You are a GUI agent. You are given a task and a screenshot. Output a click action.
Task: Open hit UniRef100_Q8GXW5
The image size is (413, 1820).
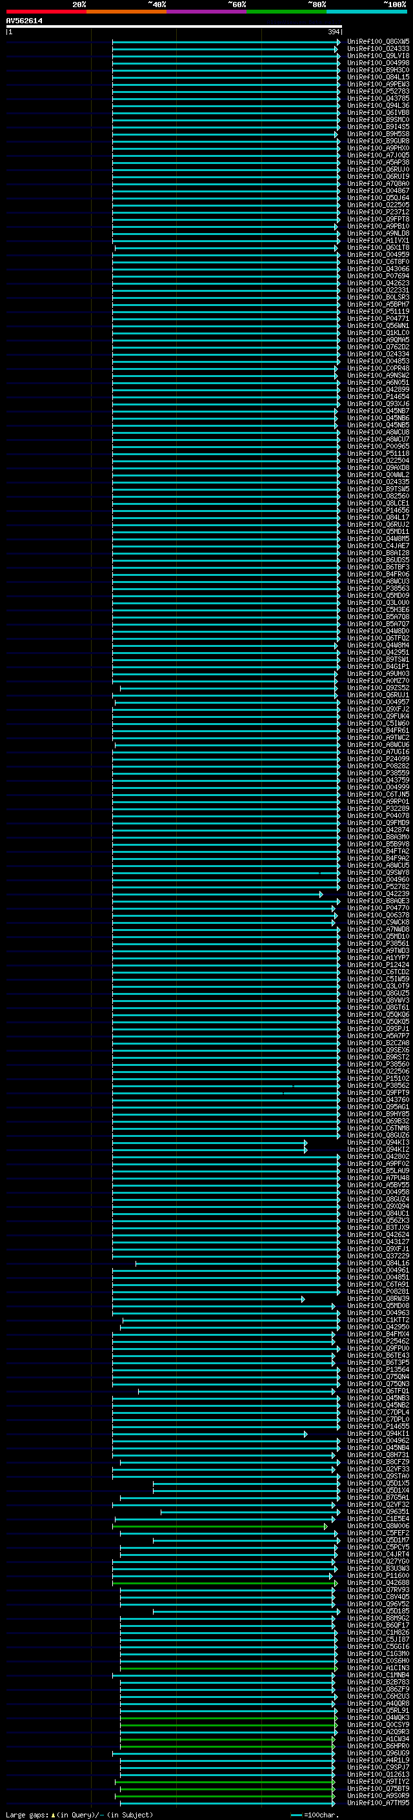coord(378,42)
